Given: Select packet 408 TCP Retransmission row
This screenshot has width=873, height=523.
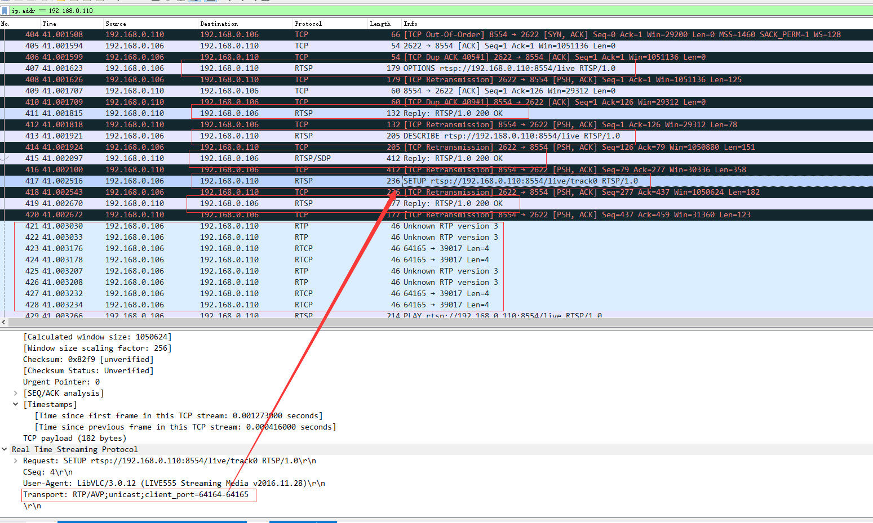Looking at the screenshot, I should 436,79.
